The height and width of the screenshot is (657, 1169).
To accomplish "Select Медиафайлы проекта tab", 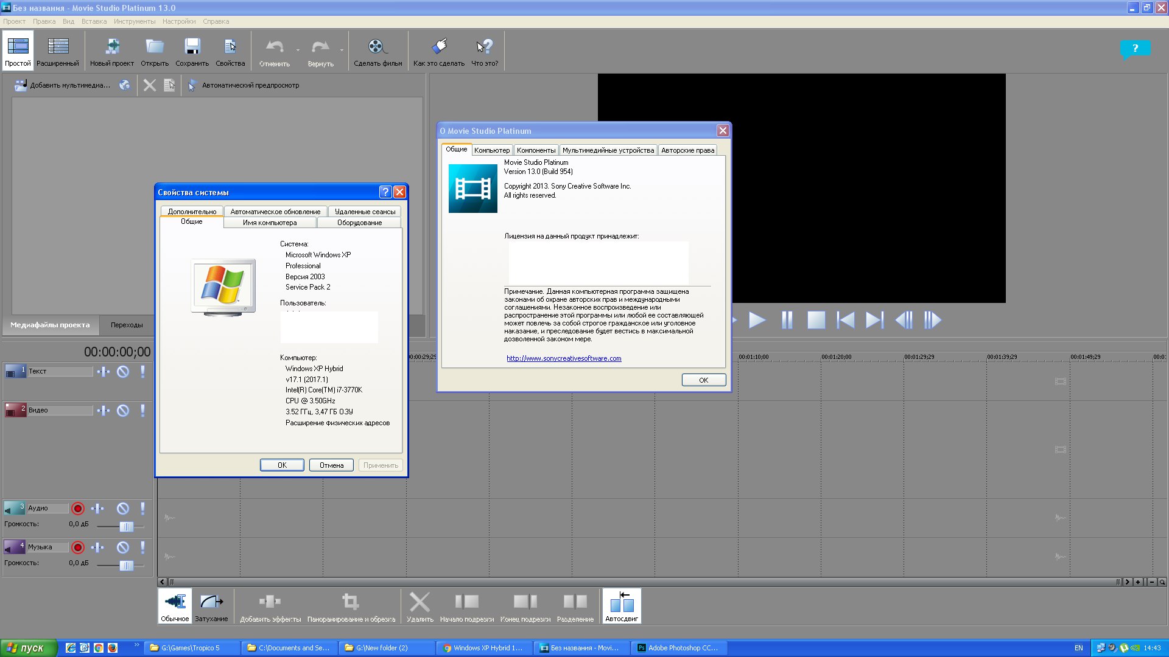I will 50,325.
